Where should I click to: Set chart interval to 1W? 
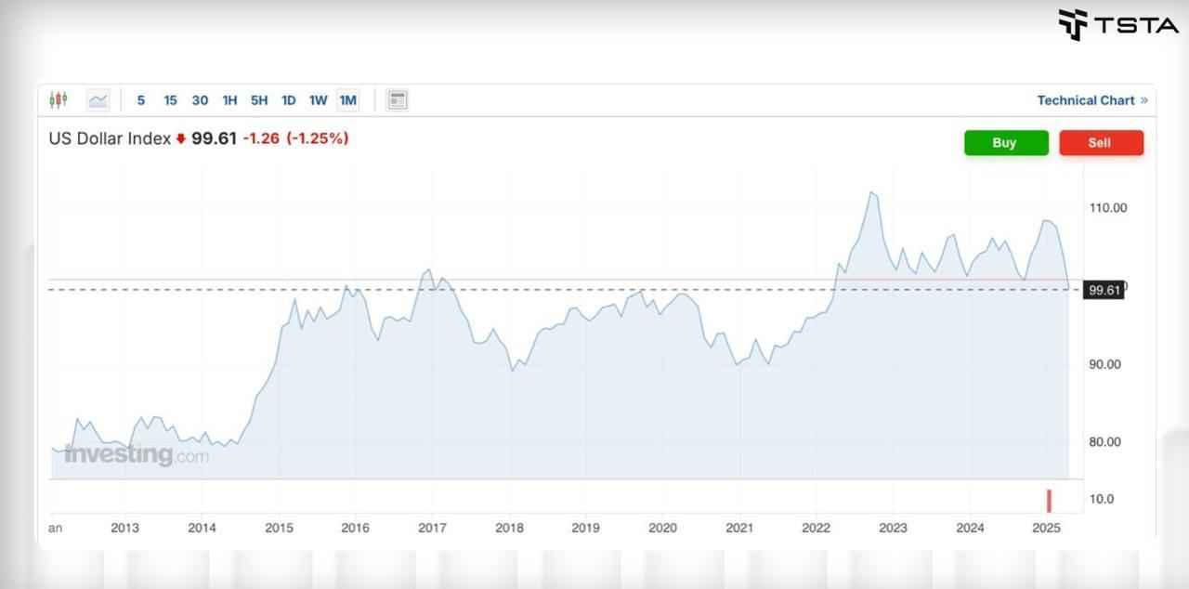point(318,100)
